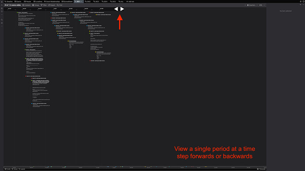This screenshot has width=305, height=171.
Task: Step backwards one period with left triangle
Action: 116,9
